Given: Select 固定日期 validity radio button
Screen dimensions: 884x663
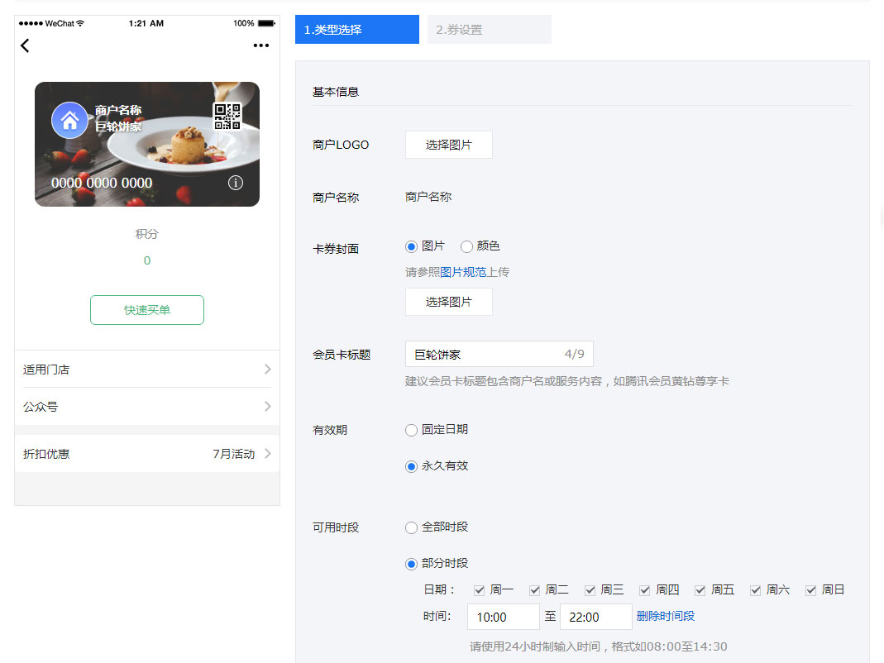Looking at the screenshot, I should tap(412, 430).
